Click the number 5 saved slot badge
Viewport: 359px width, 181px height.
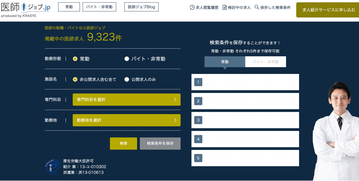point(198,158)
